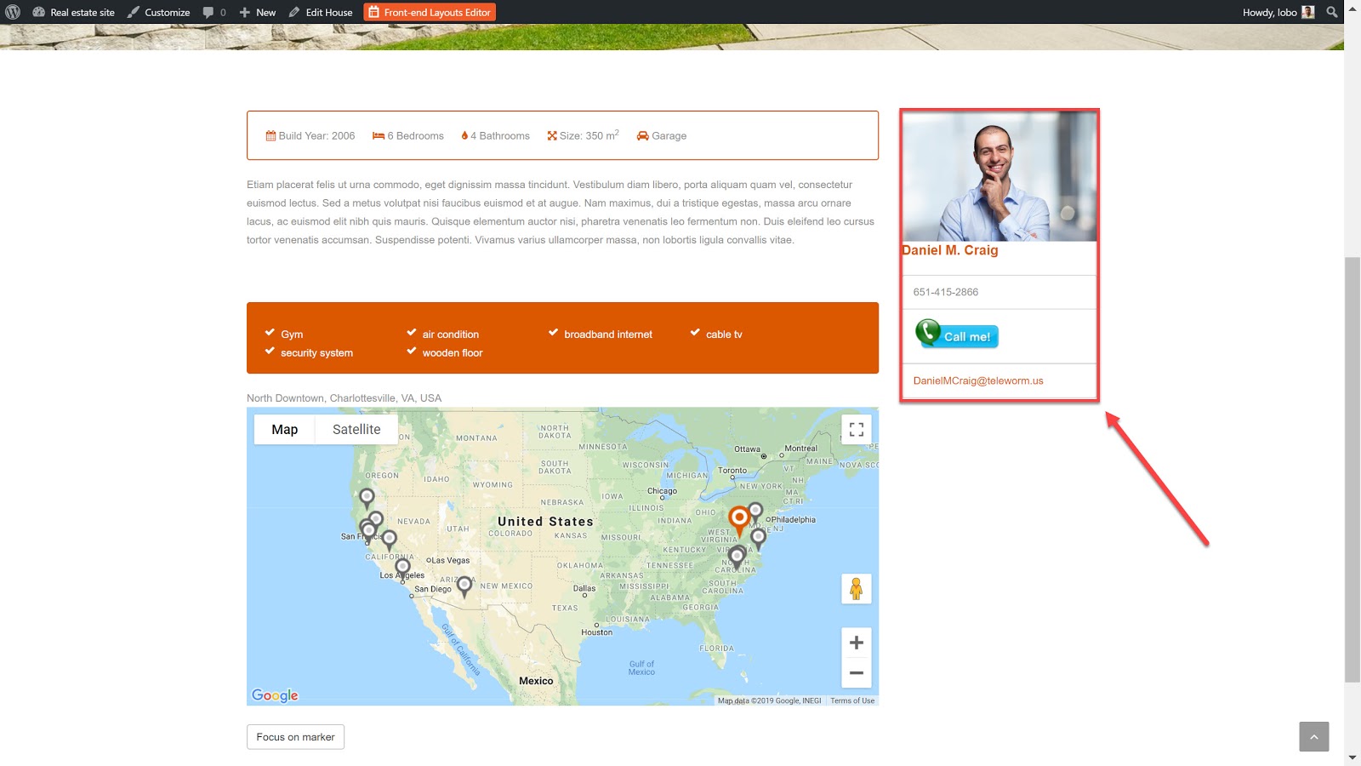Open the admin bar search icon

(x=1332, y=12)
